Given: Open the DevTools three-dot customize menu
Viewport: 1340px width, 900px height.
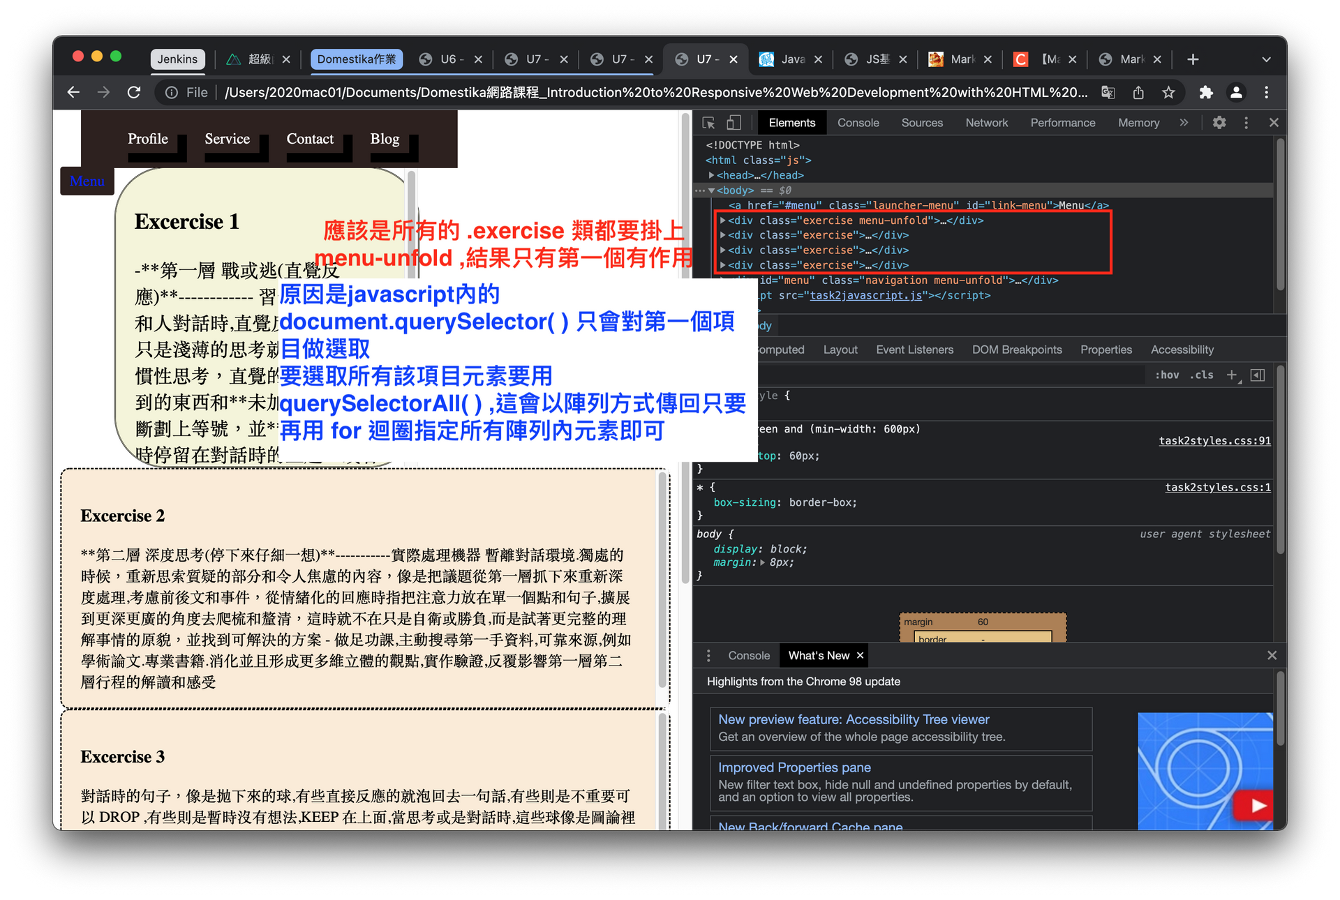Looking at the screenshot, I should point(1246,123).
